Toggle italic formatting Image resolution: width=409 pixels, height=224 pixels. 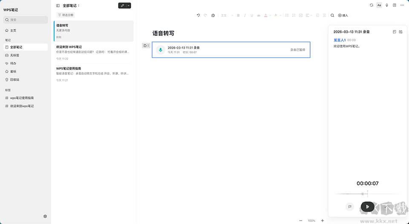point(245,15)
